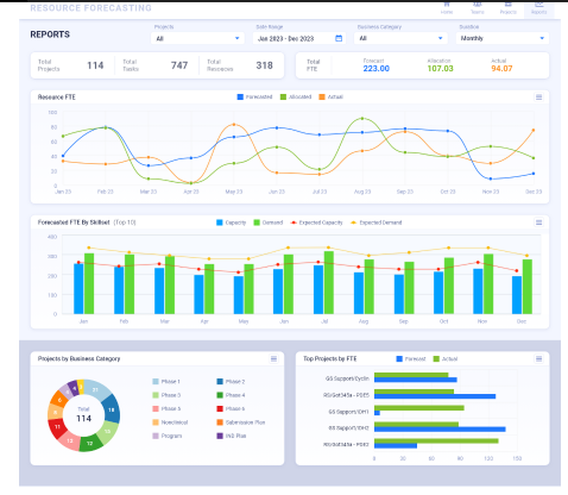Click the red donut segment labeled 11
The width and height of the screenshot is (568, 495).
pos(57,427)
